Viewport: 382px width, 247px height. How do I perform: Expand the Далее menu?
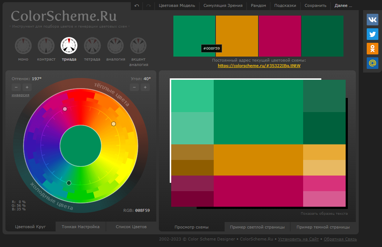point(343,5)
